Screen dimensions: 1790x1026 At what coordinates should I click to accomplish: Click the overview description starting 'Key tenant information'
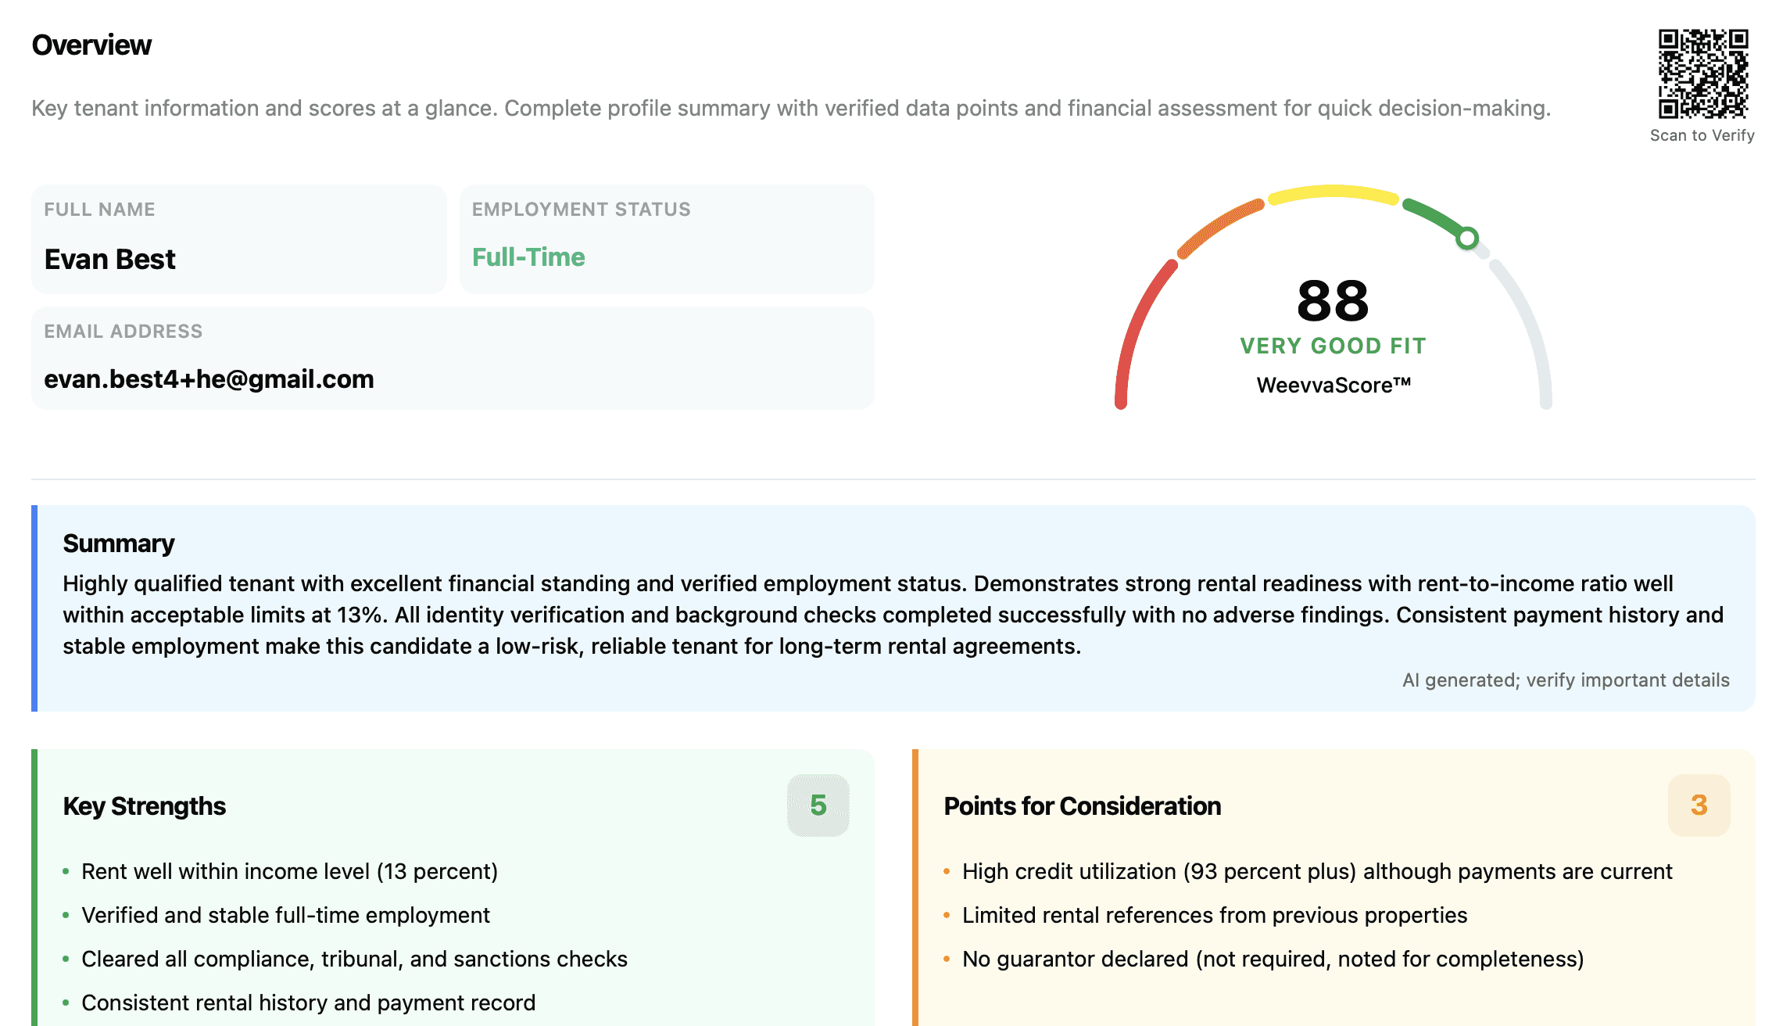[x=792, y=108]
